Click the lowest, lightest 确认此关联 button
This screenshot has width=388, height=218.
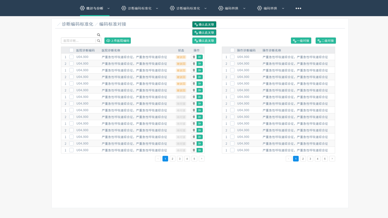(x=204, y=41)
